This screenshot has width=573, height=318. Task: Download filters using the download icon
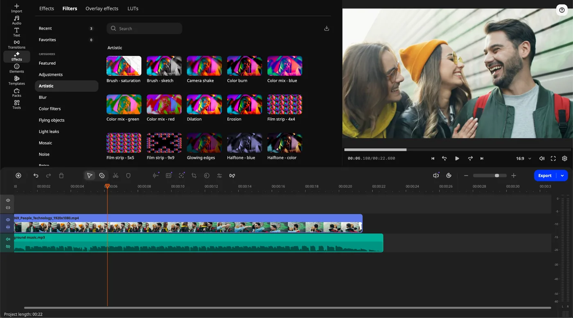pos(327,28)
